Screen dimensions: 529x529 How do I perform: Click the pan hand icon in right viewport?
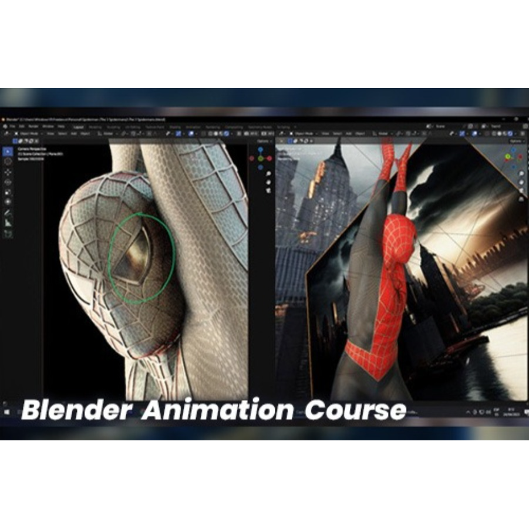521,183
